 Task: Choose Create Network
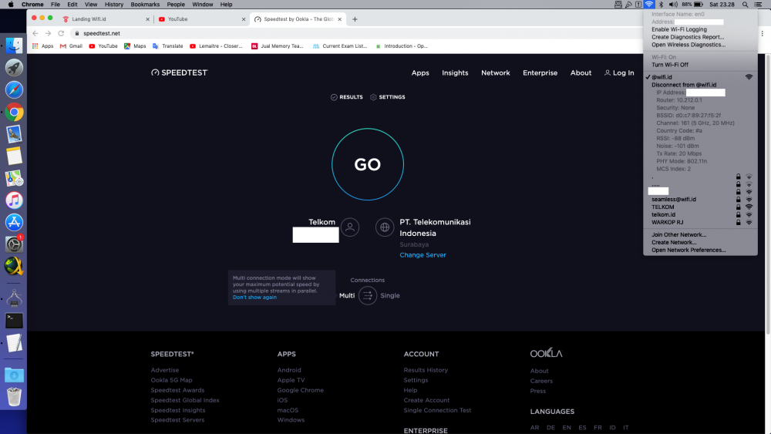coord(700,242)
